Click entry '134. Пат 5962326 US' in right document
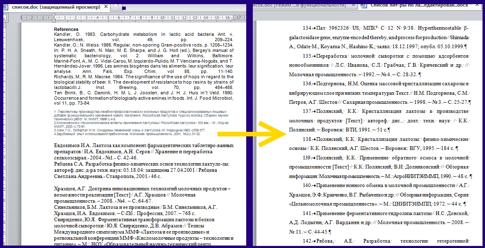 click(x=386, y=28)
